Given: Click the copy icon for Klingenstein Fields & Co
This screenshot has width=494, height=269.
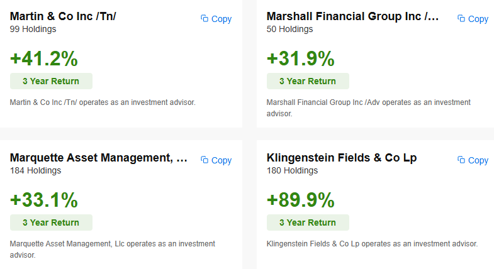Looking at the screenshot, I should click(461, 160).
